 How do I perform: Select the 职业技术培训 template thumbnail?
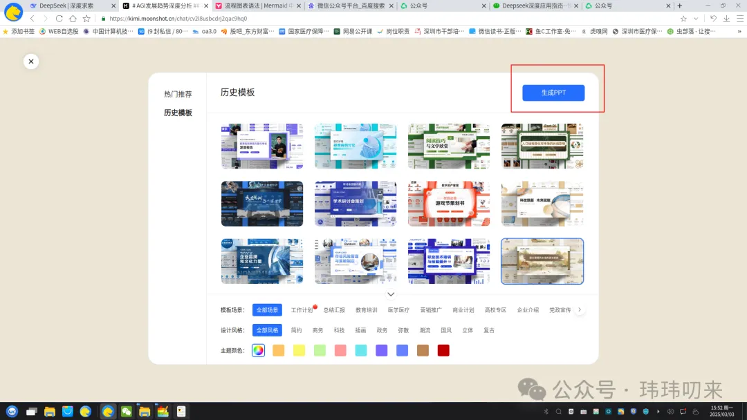[x=449, y=261]
